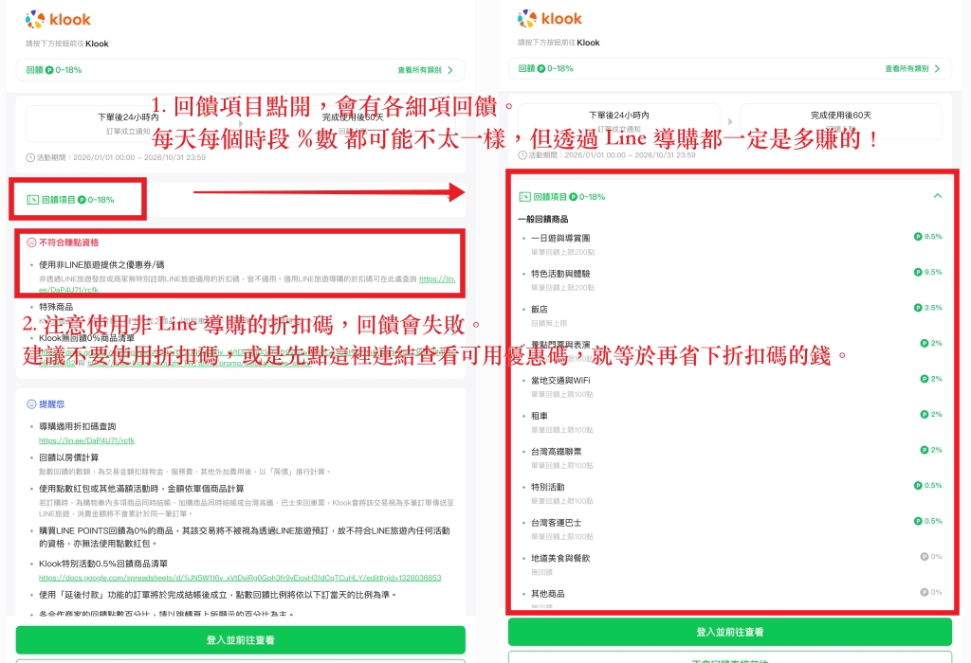This screenshot has width=971, height=663.
Task: Click the P icon on the 飯店 row
Action: pos(918,308)
